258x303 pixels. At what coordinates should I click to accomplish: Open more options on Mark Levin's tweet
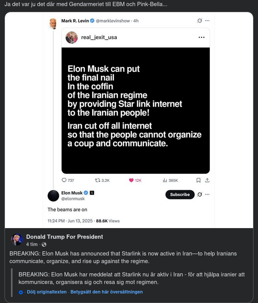(207, 21)
